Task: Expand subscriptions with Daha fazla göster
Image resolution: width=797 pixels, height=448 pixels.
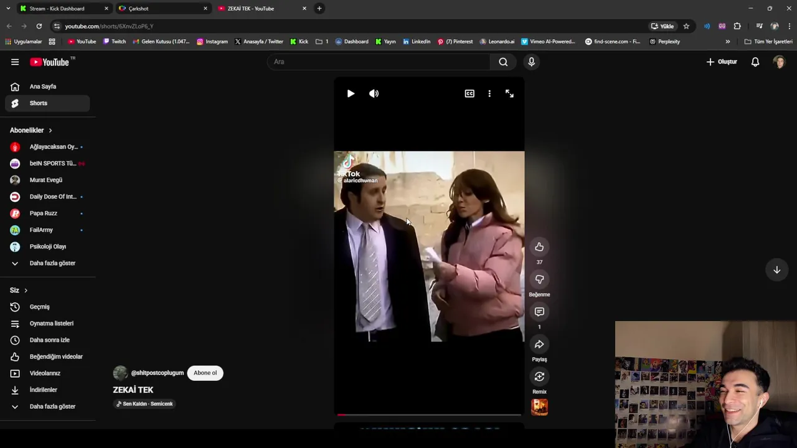Action: pyautogui.click(x=47, y=263)
